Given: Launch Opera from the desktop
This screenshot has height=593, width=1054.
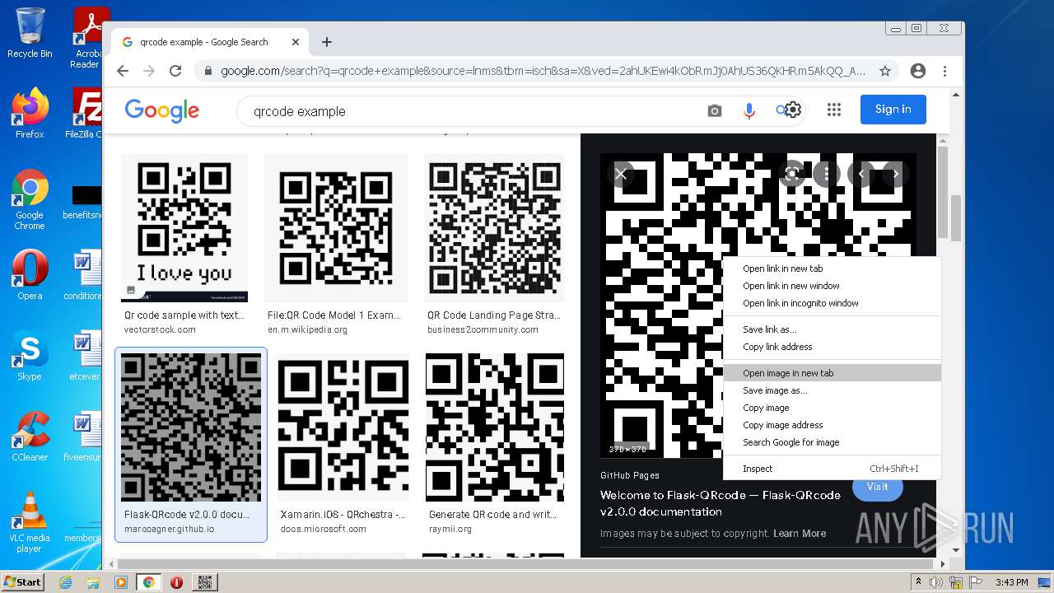Looking at the screenshot, I should (x=30, y=275).
